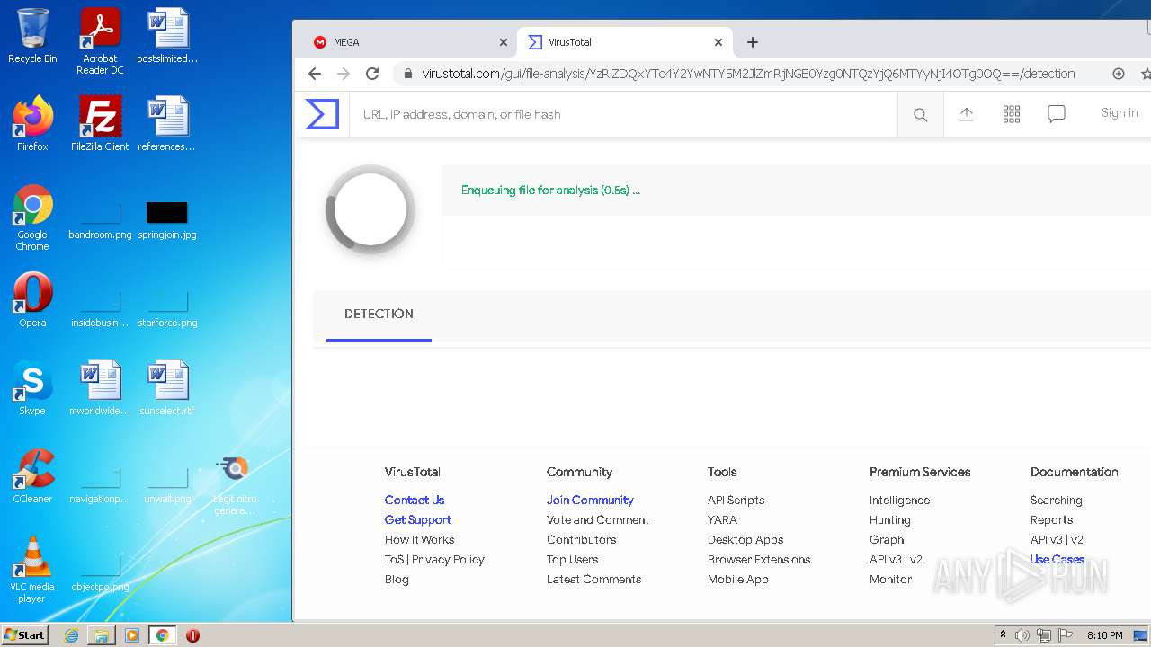Viewport: 1151px width, 647px height.
Task: Click the Opera icon in the taskbar
Action: click(x=192, y=635)
